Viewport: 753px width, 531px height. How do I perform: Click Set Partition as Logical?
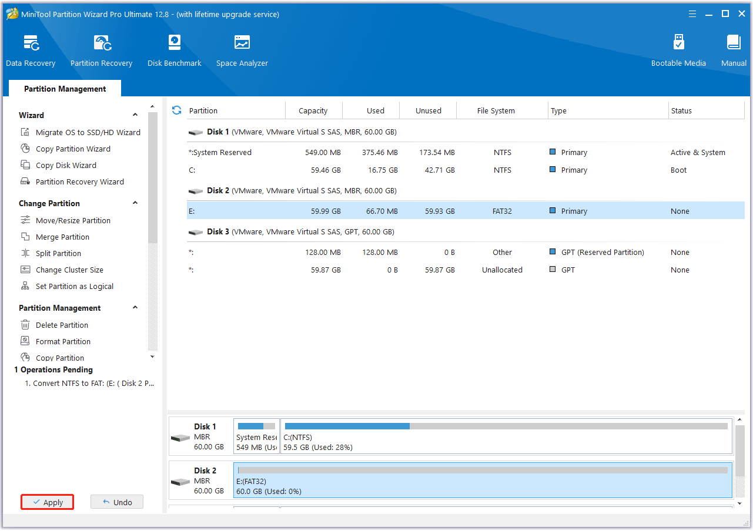(x=67, y=286)
